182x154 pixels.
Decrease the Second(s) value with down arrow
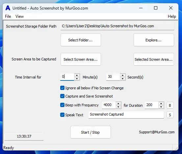click(x=122, y=78)
